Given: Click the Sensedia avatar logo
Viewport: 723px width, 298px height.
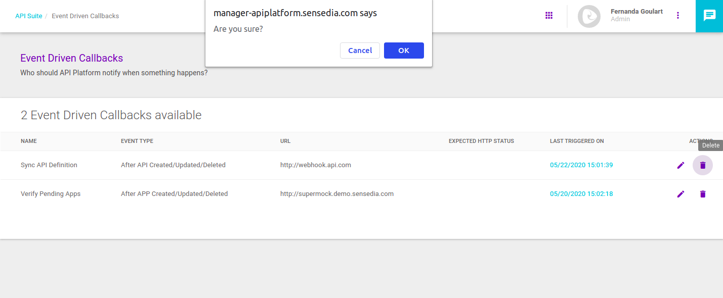Looking at the screenshot, I should point(589,16).
